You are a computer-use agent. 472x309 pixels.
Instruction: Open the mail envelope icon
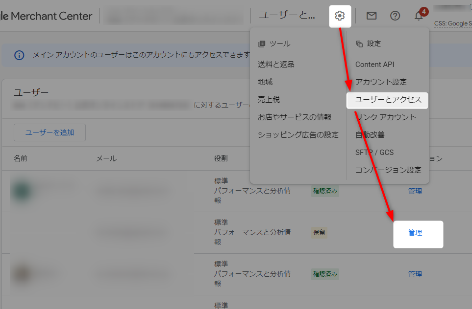372,16
